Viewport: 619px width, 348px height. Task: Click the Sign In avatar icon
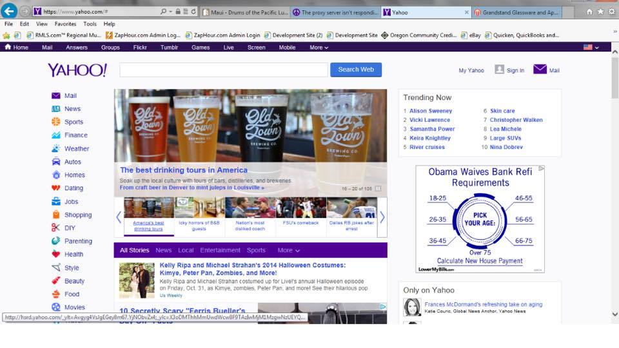click(x=499, y=70)
